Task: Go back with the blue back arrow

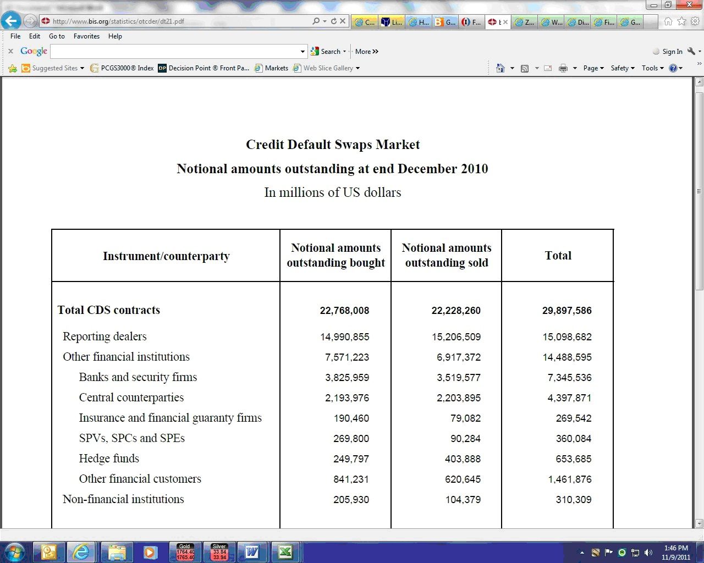Action: pyautogui.click(x=11, y=21)
